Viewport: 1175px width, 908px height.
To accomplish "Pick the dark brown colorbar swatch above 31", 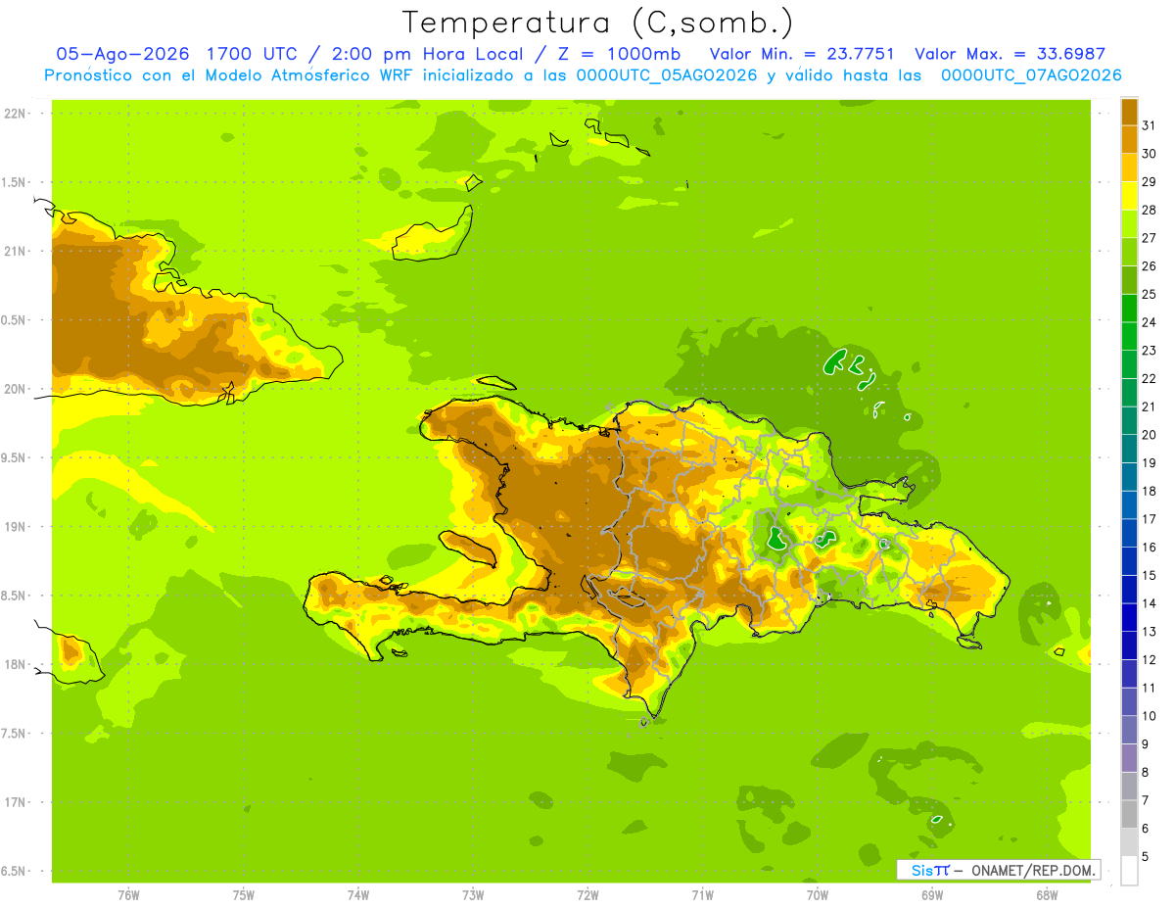I will (1129, 112).
